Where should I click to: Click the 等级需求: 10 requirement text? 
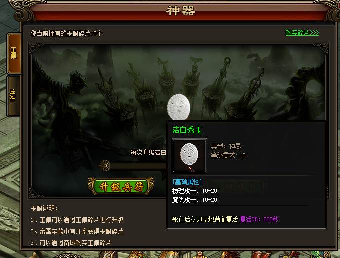tap(228, 155)
